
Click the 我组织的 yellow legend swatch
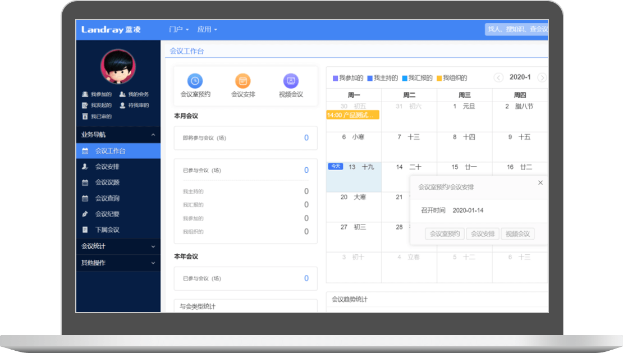(x=439, y=79)
